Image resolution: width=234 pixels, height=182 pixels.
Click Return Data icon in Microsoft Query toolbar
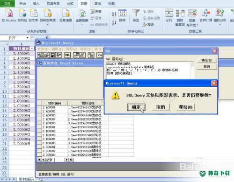pyautogui.click(x=59, y=55)
